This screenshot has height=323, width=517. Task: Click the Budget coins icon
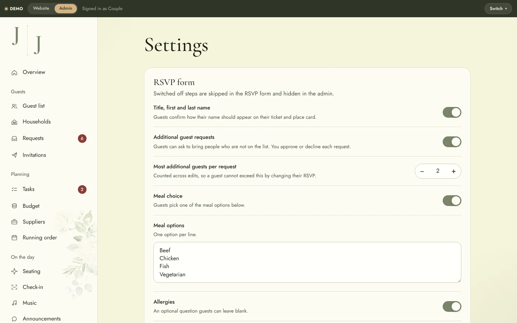[x=14, y=206]
